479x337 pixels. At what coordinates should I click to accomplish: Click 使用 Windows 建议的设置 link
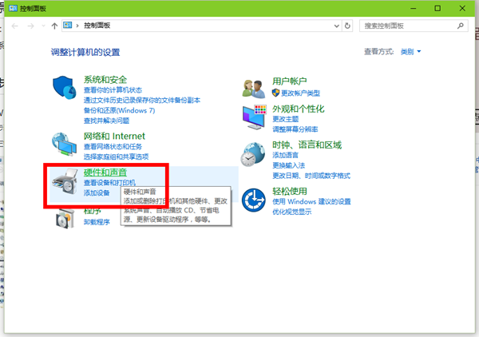pos(311,202)
